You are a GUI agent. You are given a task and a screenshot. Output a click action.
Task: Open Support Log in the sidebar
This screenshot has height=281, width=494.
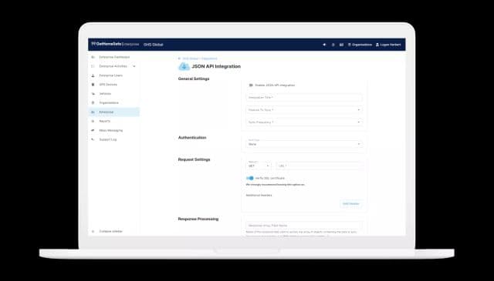[108, 139]
